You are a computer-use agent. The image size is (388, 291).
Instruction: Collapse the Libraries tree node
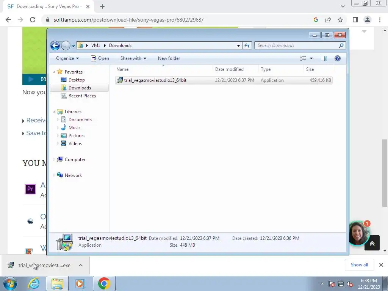pos(54,112)
